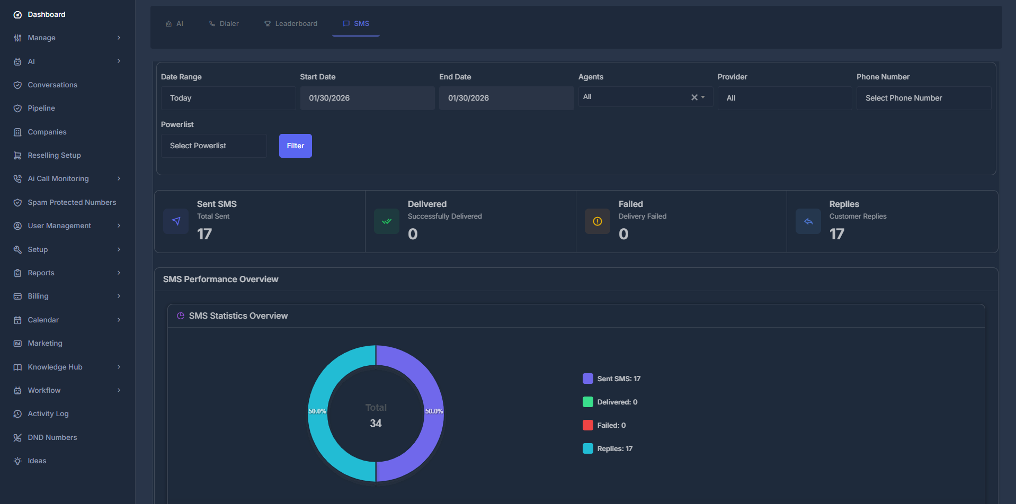Open the Activity Log page
The image size is (1016, 504).
click(48, 413)
